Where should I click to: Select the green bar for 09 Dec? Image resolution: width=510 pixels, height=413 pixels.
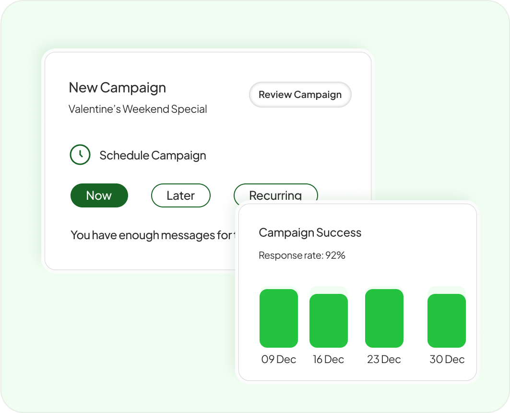279,318
